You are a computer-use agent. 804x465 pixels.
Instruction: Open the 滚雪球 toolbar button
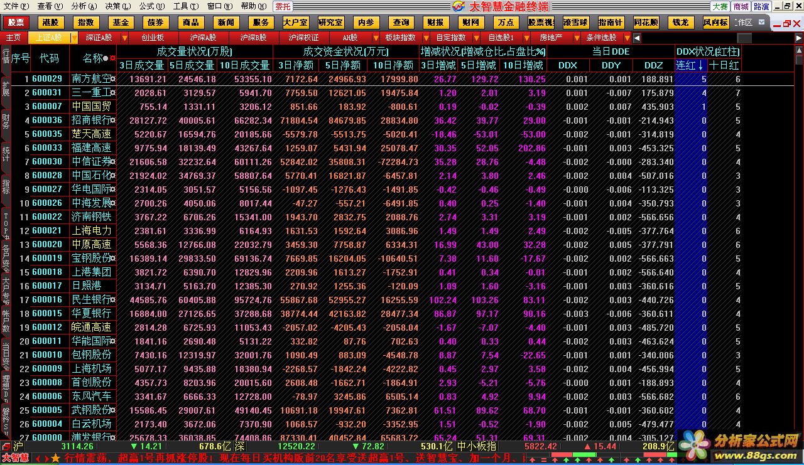click(x=576, y=23)
